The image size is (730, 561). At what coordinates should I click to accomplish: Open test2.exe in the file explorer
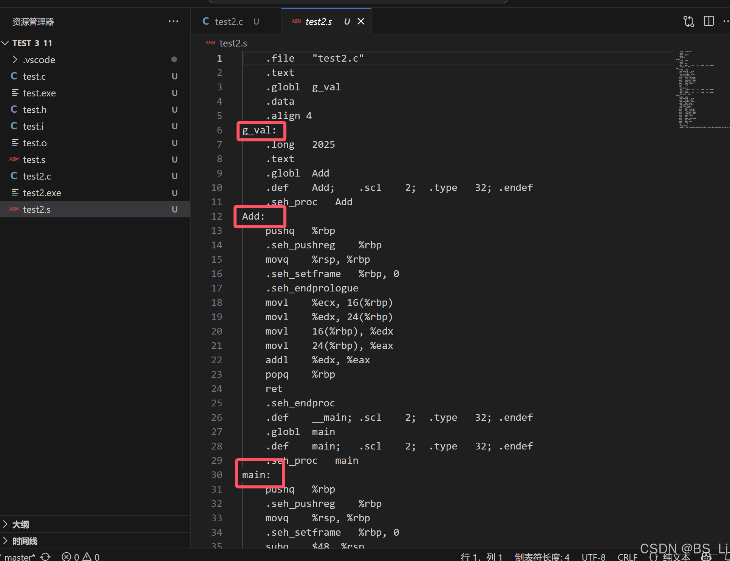[42, 193]
